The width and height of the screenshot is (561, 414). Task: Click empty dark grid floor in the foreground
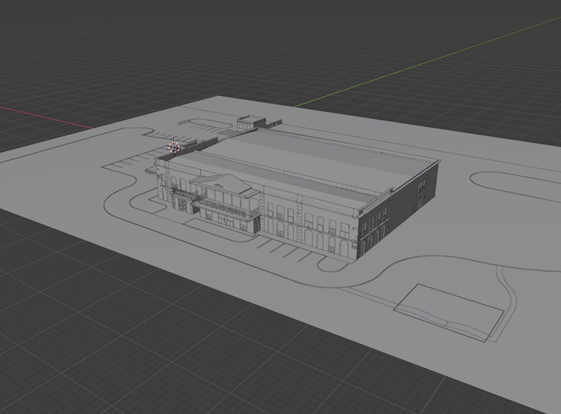pyautogui.click(x=153, y=345)
